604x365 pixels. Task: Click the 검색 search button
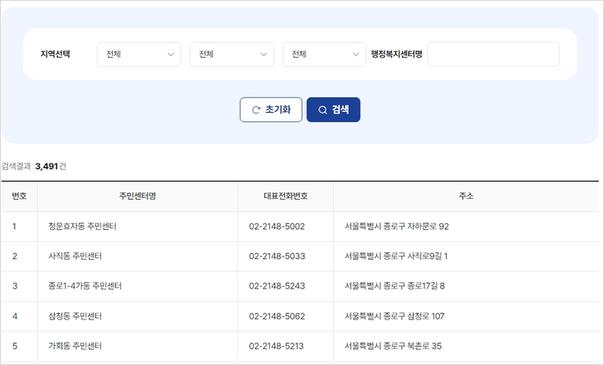[x=334, y=110]
